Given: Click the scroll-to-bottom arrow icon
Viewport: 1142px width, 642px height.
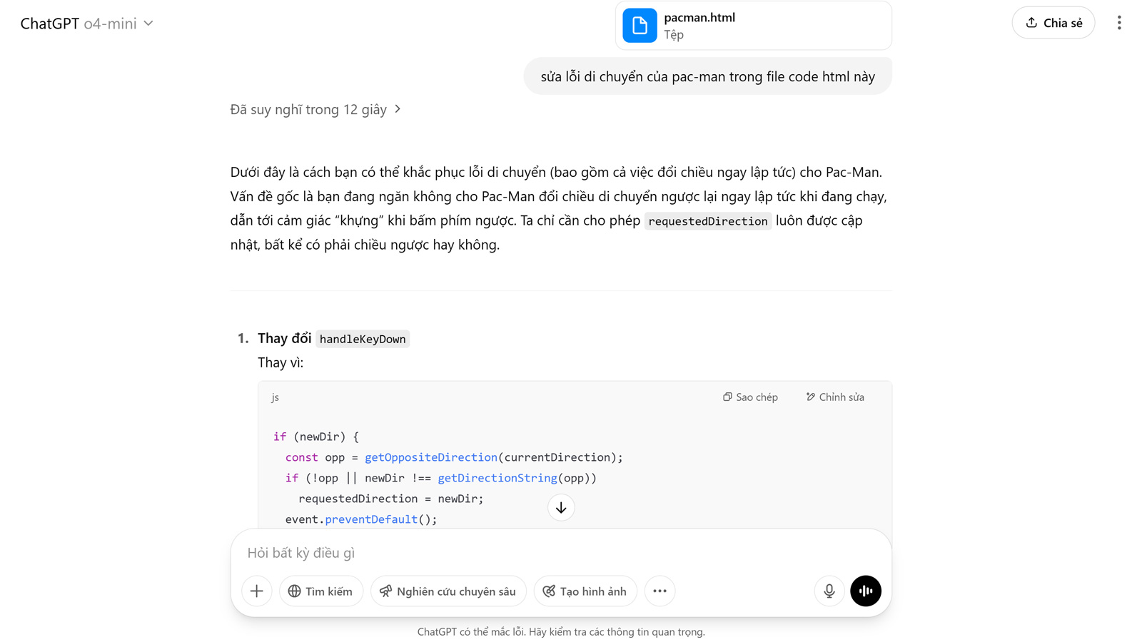Looking at the screenshot, I should [561, 508].
